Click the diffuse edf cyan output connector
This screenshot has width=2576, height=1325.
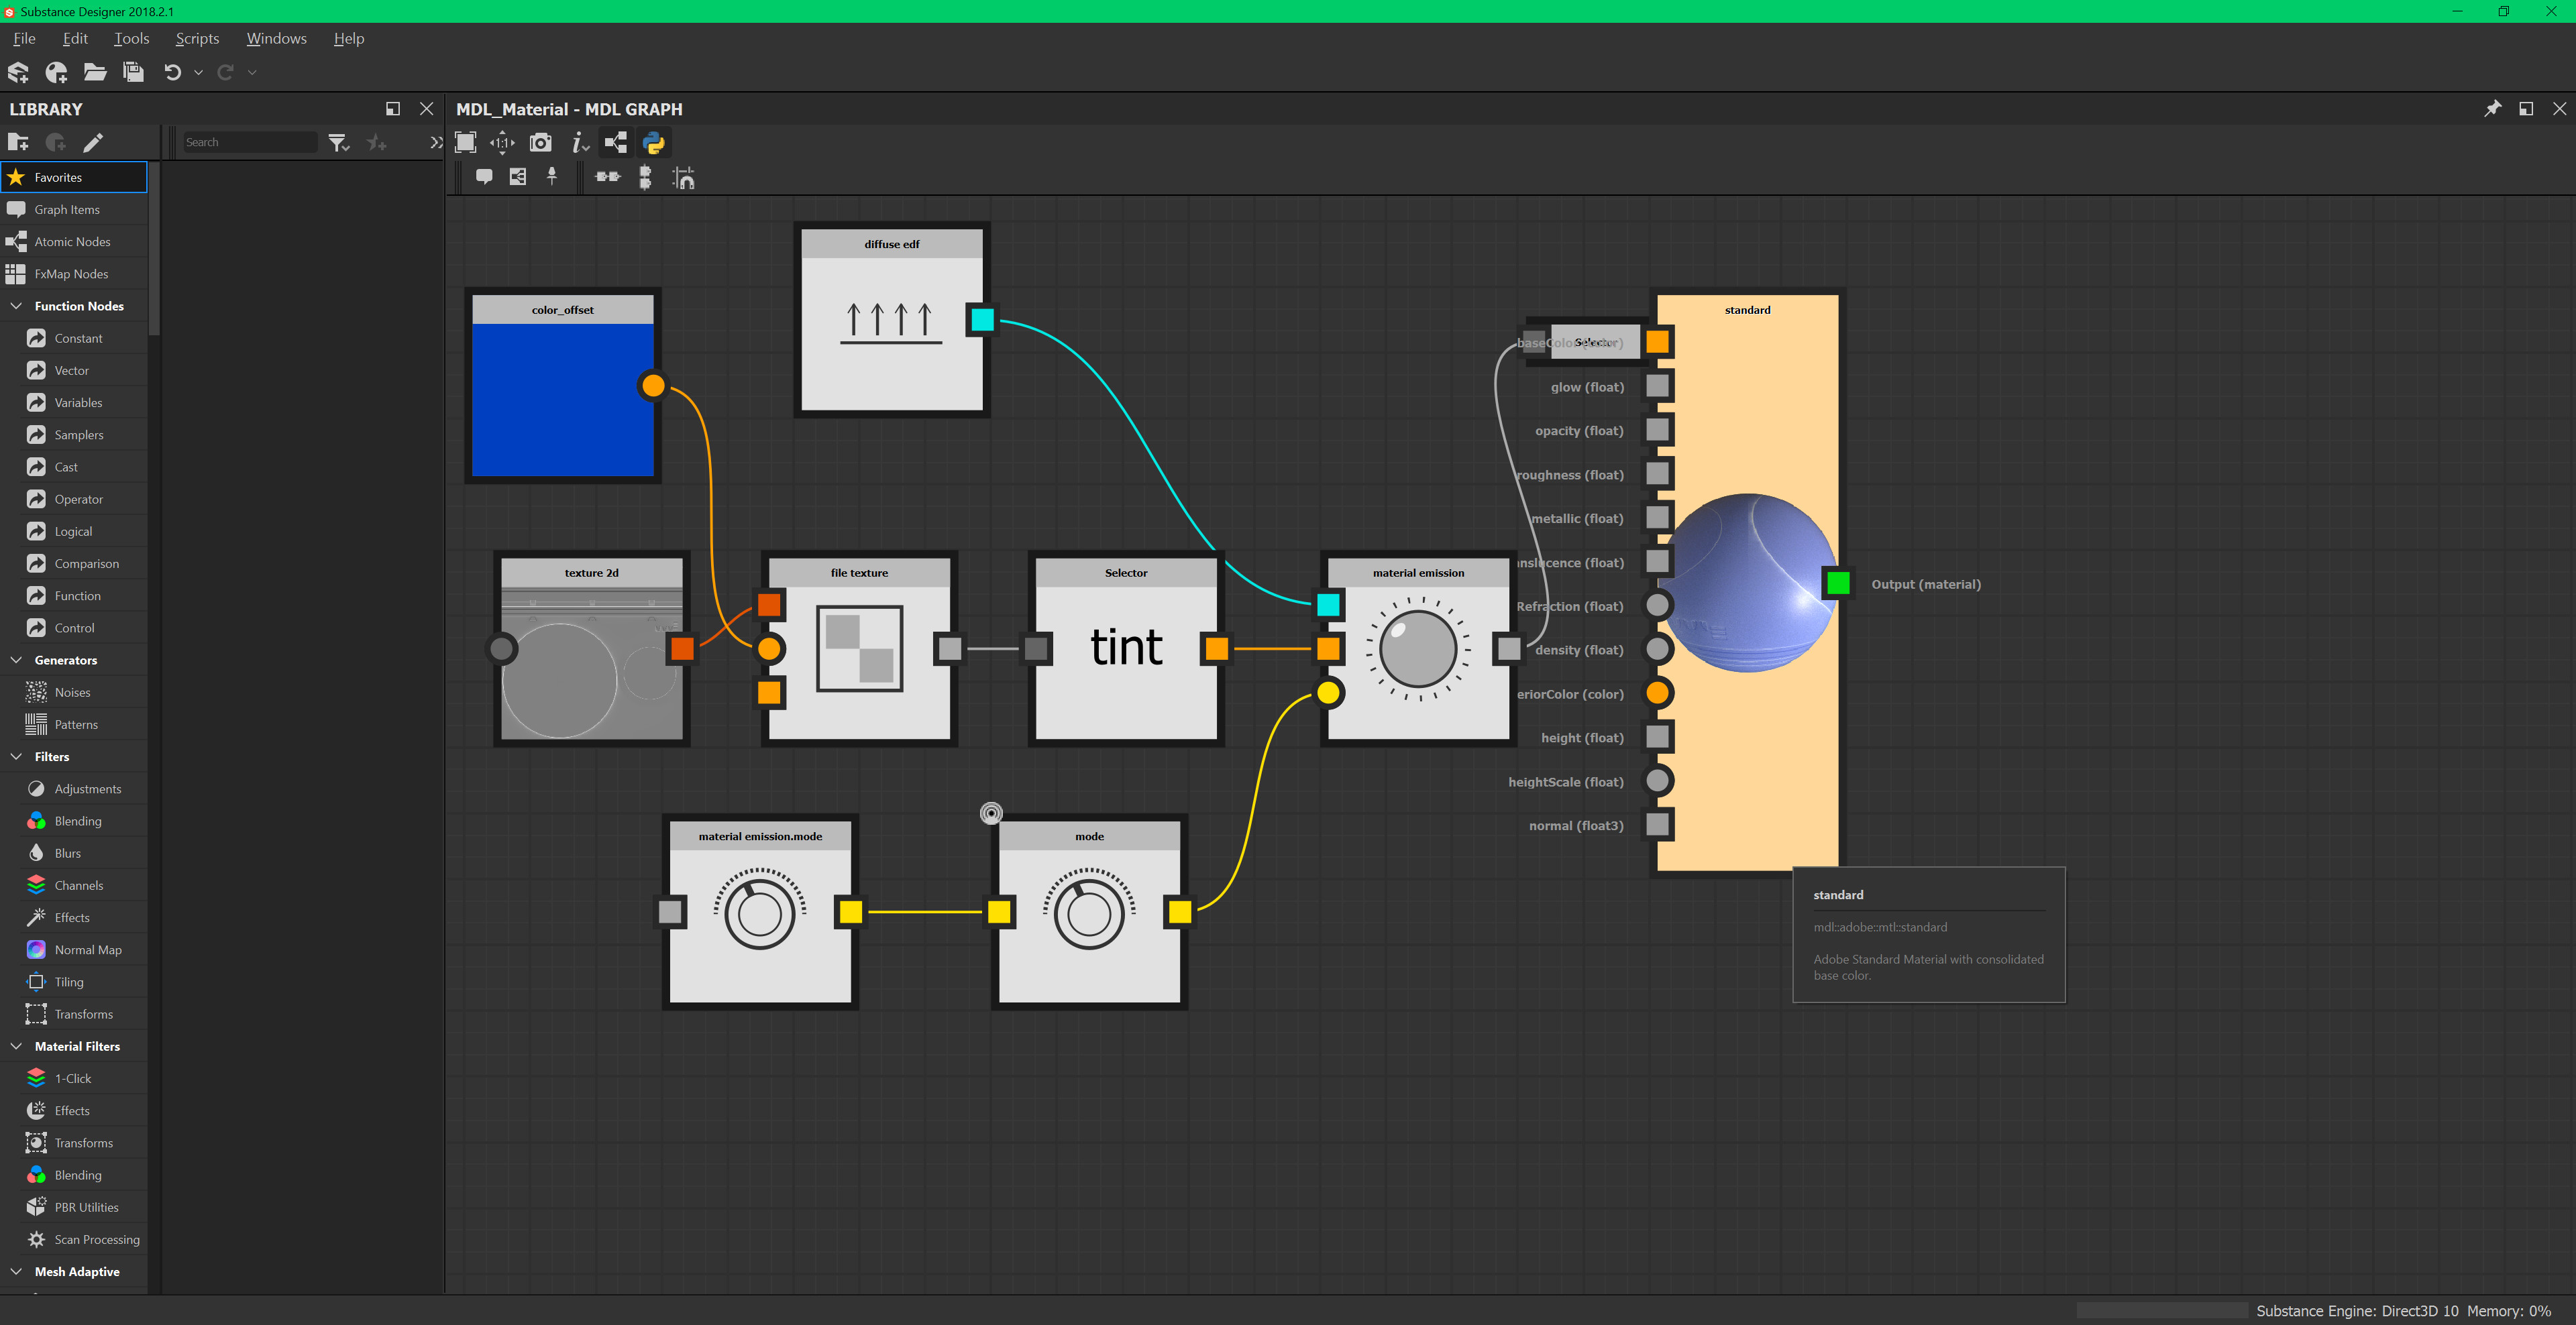(982, 320)
